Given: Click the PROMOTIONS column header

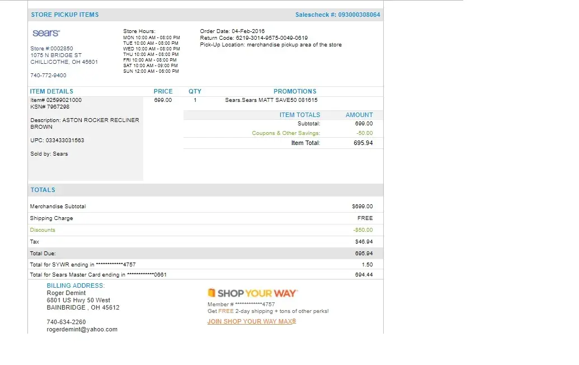Looking at the screenshot, I should [x=295, y=91].
